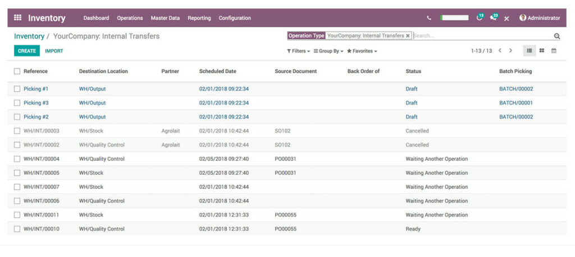Select the WH/INT/00006 row checkbox
575x257 pixels.
coord(17,200)
